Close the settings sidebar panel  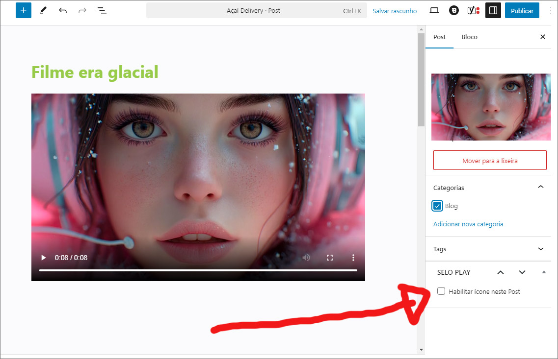(543, 37)
